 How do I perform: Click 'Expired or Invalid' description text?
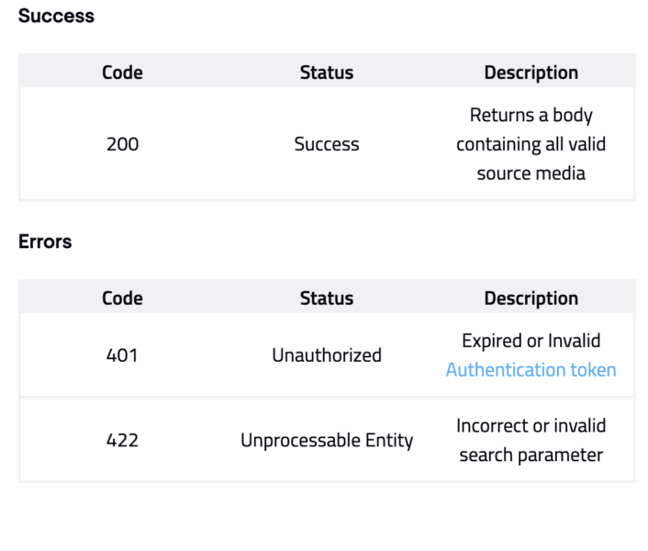tap(531, 341)
